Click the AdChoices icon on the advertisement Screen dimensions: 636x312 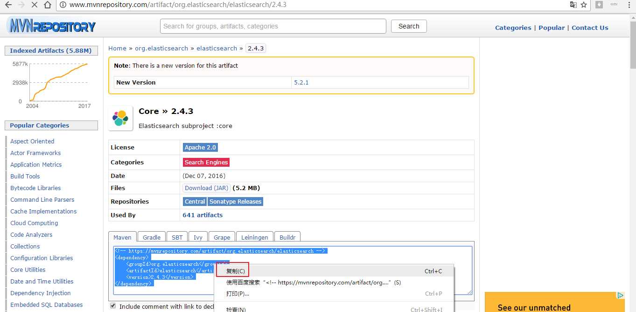coord(621,295)
